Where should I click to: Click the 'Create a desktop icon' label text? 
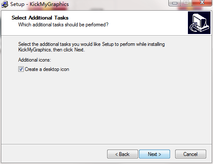point(47,69)
